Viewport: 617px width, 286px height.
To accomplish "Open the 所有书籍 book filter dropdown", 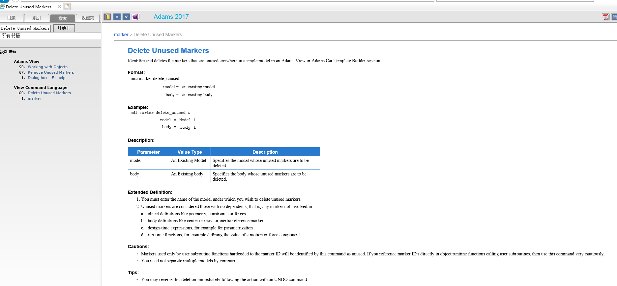I will click(x=50, y=36).
